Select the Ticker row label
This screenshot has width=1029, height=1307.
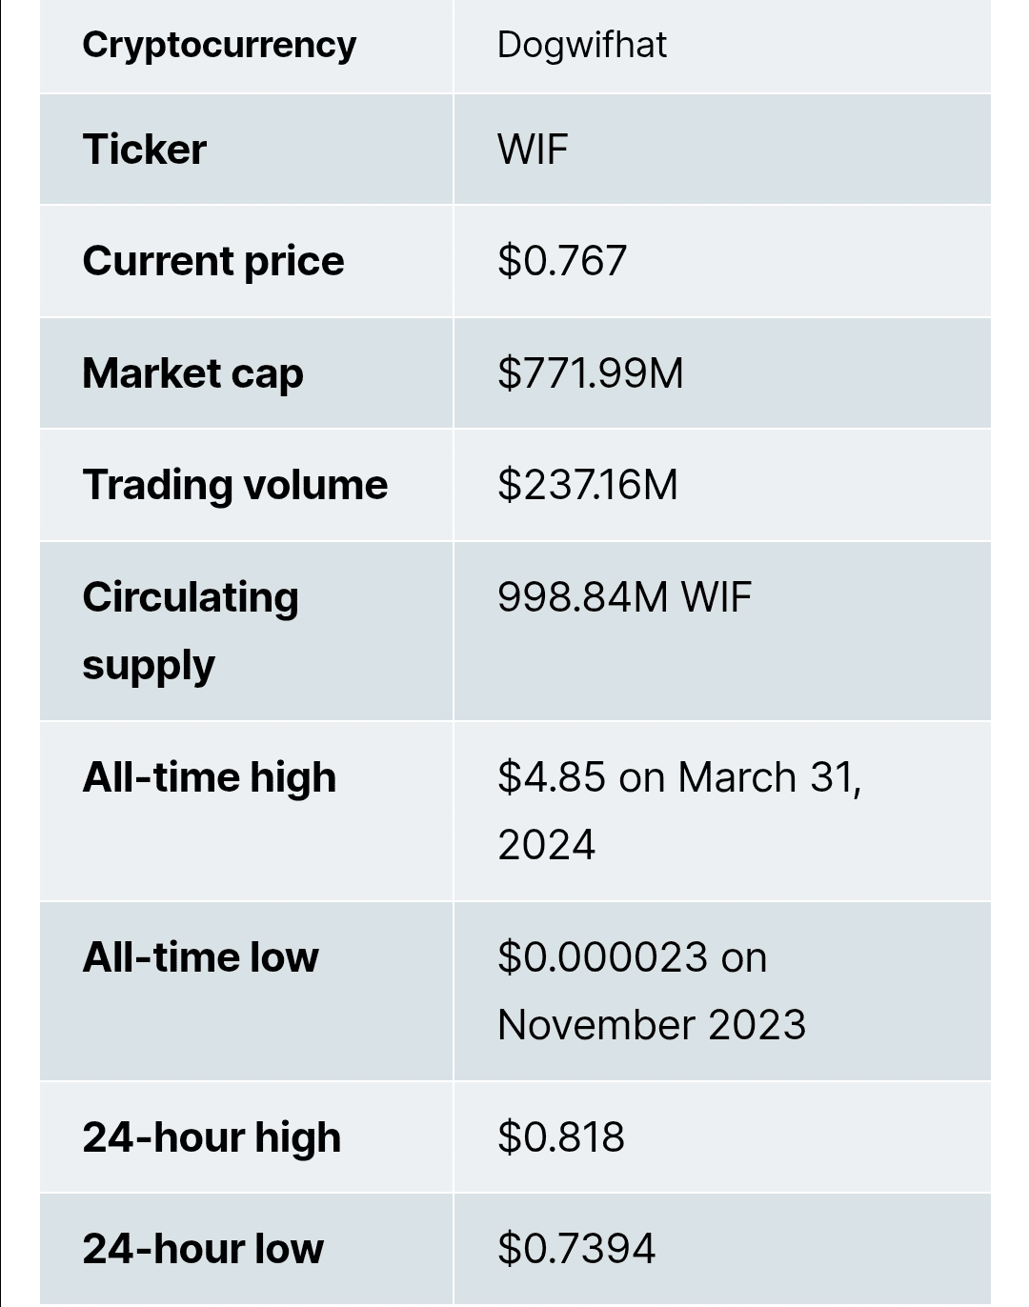pyautogui.click(x=145, y=150)
